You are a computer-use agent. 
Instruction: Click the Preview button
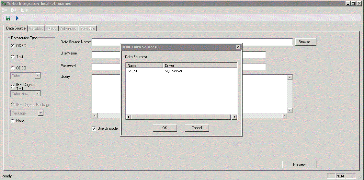(299, 164)
